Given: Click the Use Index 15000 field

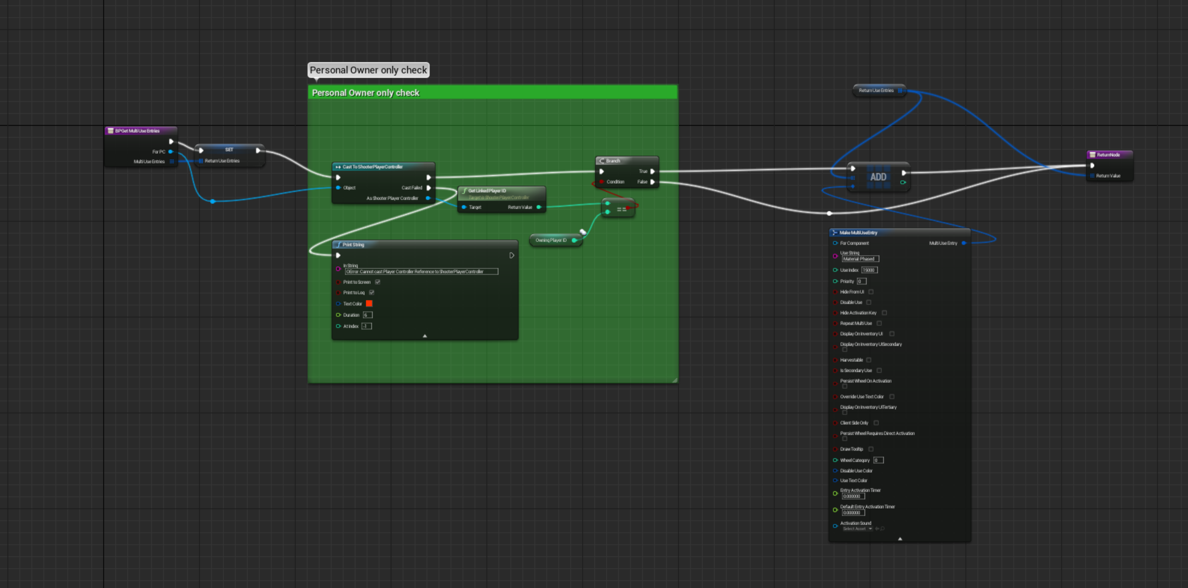Looking at the screenshot, I should (x=870, y=270).
